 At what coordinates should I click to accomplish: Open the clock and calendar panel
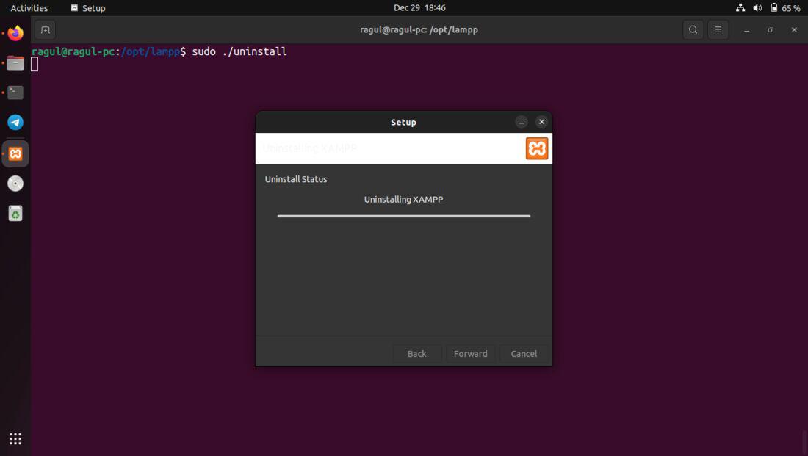pos(419,8)
